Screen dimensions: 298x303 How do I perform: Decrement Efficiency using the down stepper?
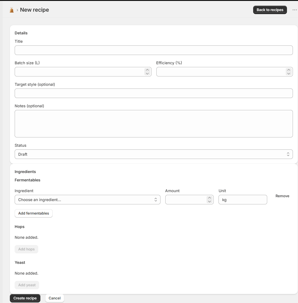(288, 74)
